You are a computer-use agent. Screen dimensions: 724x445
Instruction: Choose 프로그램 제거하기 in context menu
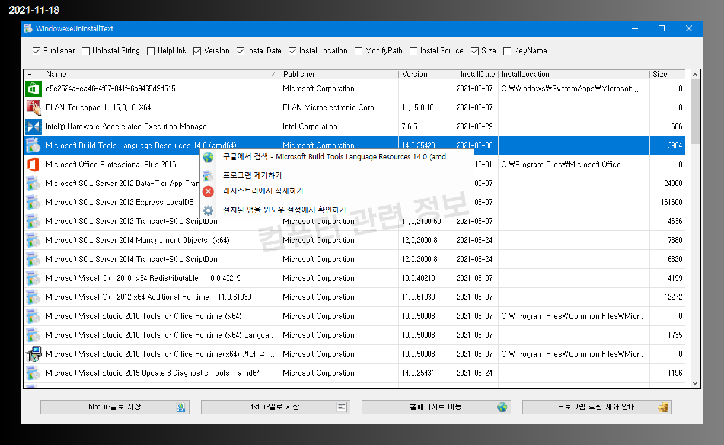click(x=337, y=176)
